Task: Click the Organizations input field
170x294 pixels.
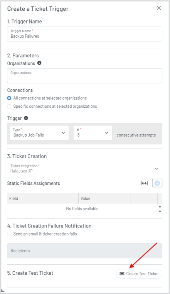Action: [84, 75]
